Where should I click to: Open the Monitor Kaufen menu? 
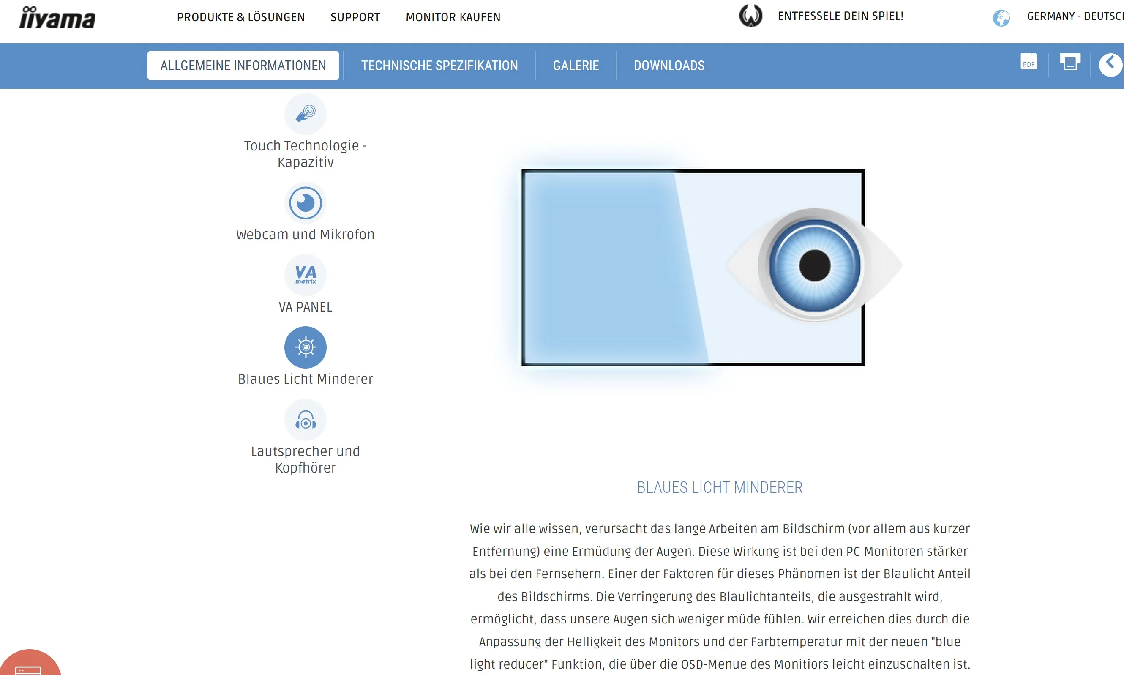453,17
